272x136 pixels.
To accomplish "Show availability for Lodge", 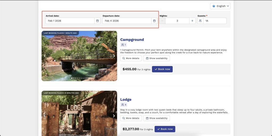I will [157, 118].
